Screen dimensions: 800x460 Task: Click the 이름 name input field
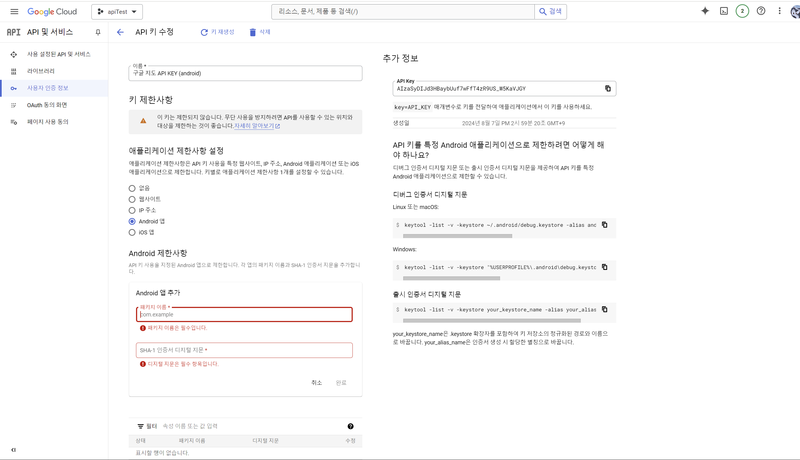coord(245,73)
